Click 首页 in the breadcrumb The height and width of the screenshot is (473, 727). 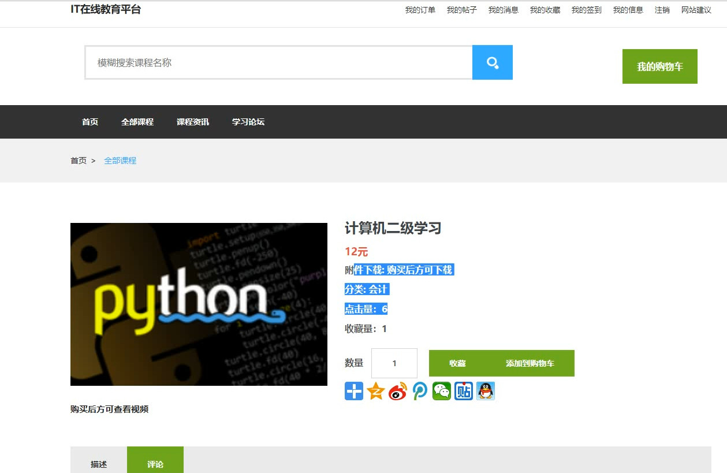(x=79, y=161)
